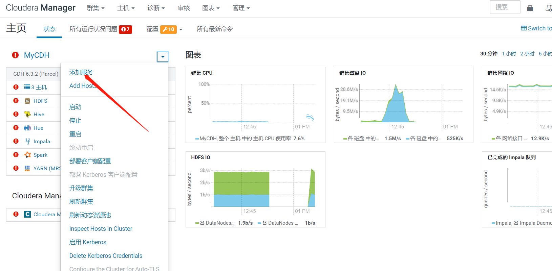Image resolution: width=552 pixels, height=271 pixels.
Task: Open the 3 主机 hosts link
Action: pyautogui.click(x=39, y=87)
